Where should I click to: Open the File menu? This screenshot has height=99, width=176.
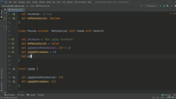pyautogui.click(x=6, y=2)
